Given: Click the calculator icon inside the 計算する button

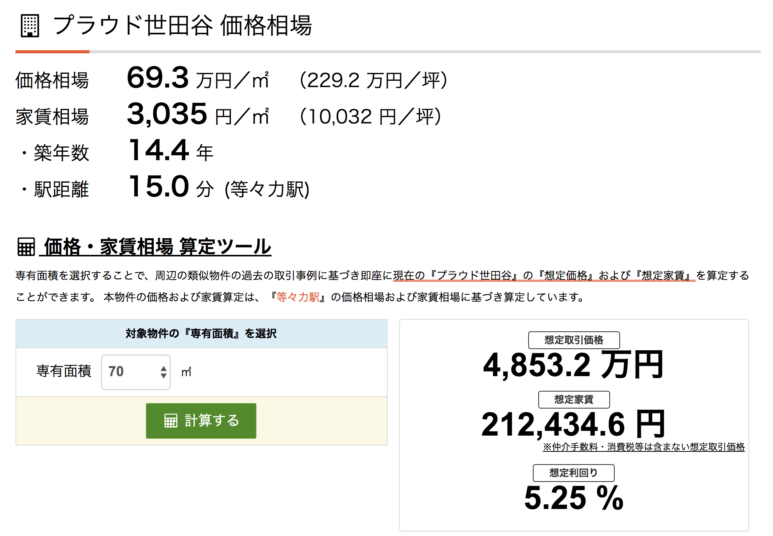Looking at the screenshot, I should (171, 422).
